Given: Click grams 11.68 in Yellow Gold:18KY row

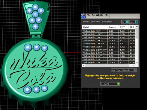Looking at the screenshot, I should [112, 40].
